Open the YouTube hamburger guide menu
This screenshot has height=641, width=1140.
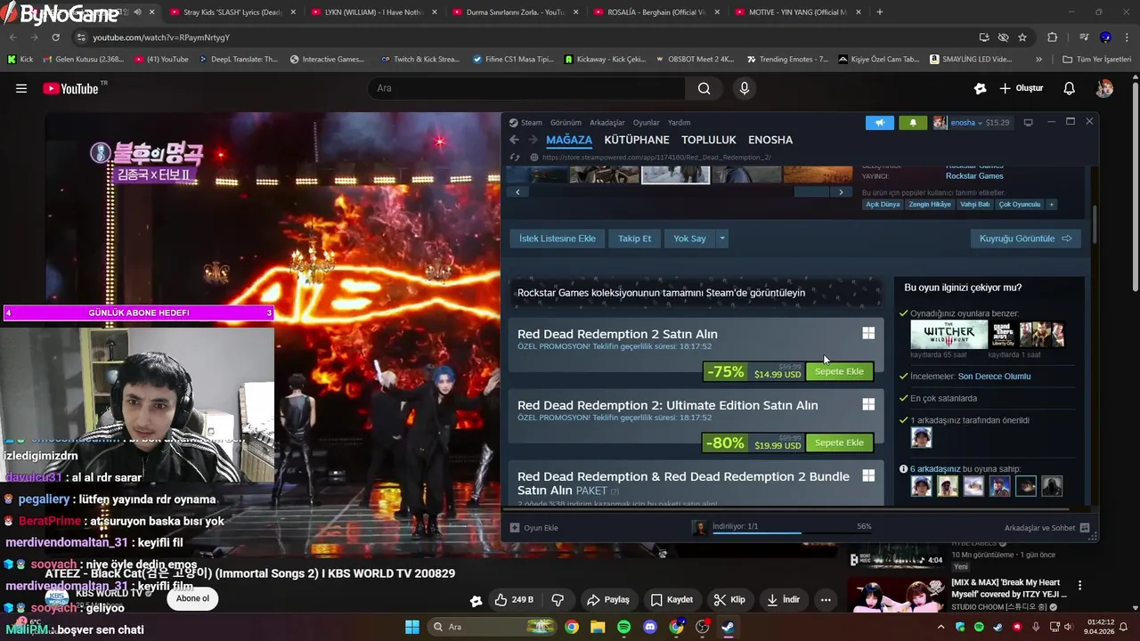[x=21, y=88]
